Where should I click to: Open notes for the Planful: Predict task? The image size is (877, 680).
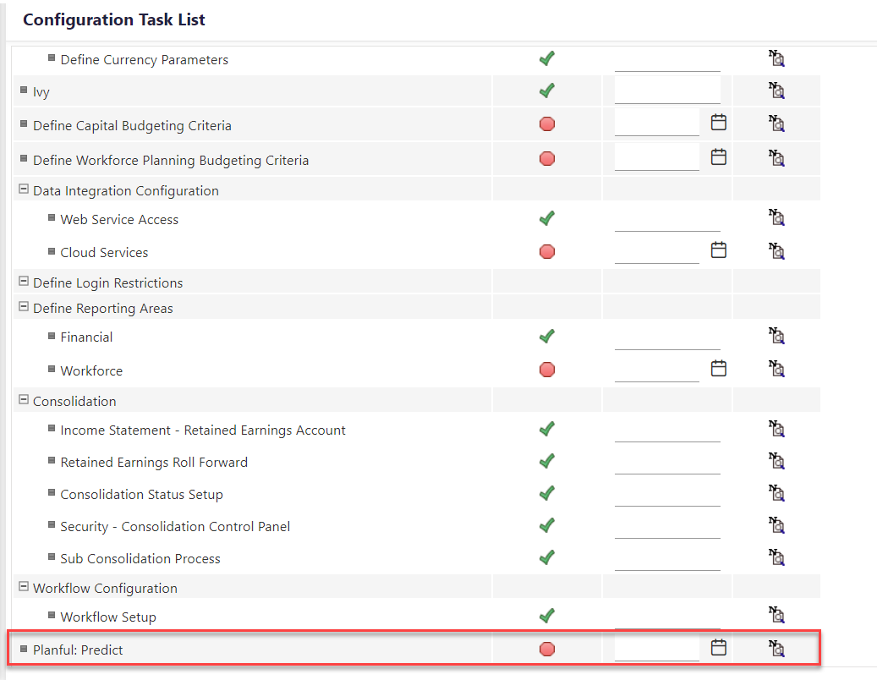coord(776,647)
